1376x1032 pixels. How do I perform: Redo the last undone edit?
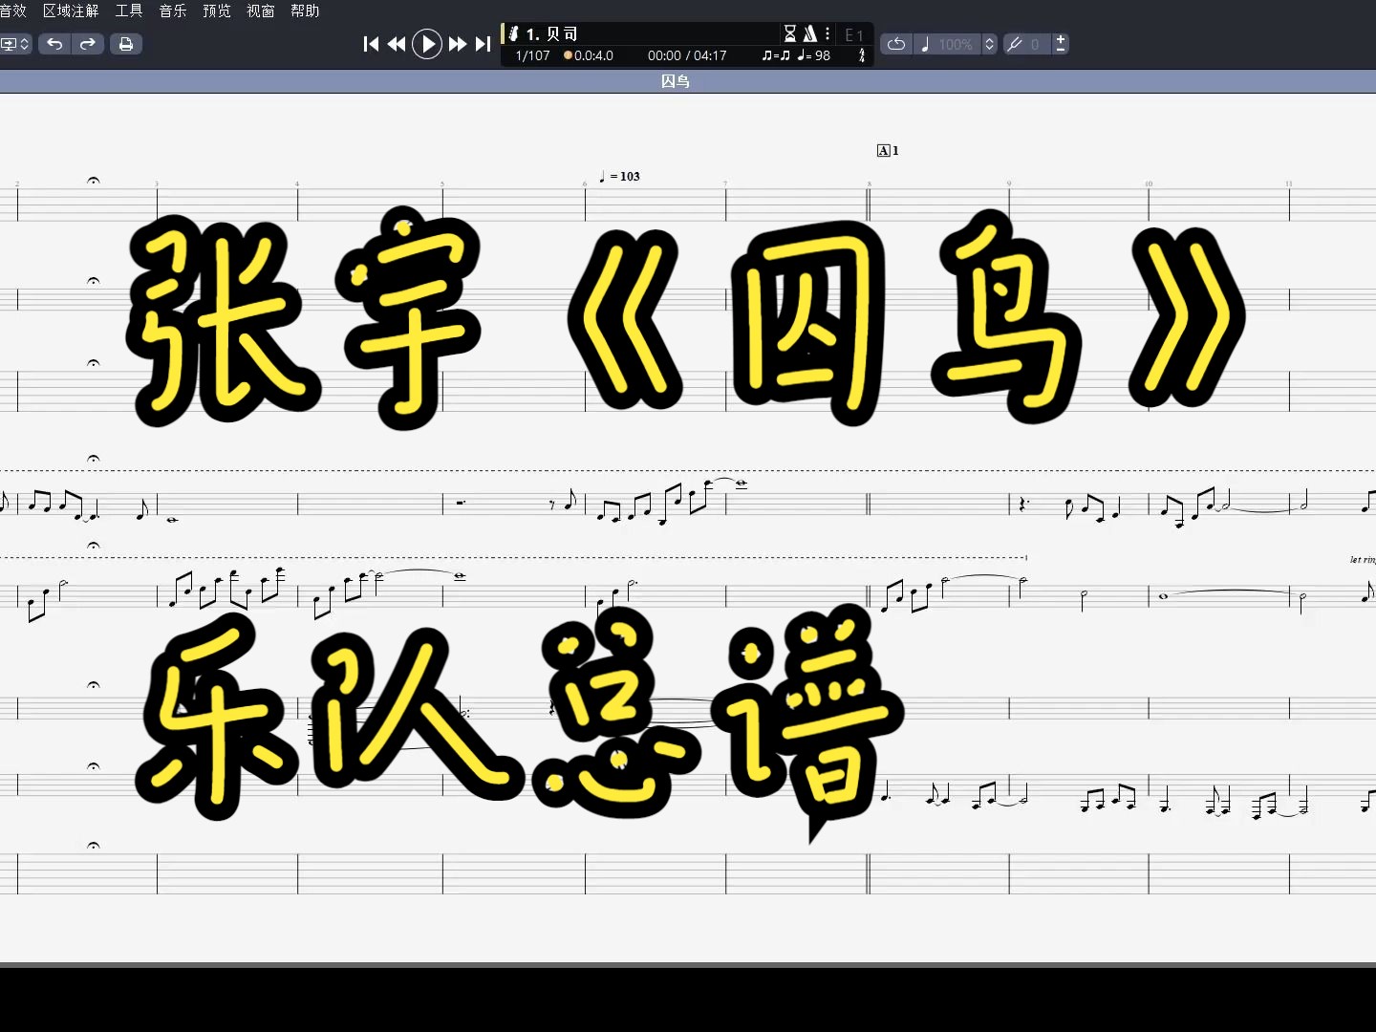coord(87,44)
